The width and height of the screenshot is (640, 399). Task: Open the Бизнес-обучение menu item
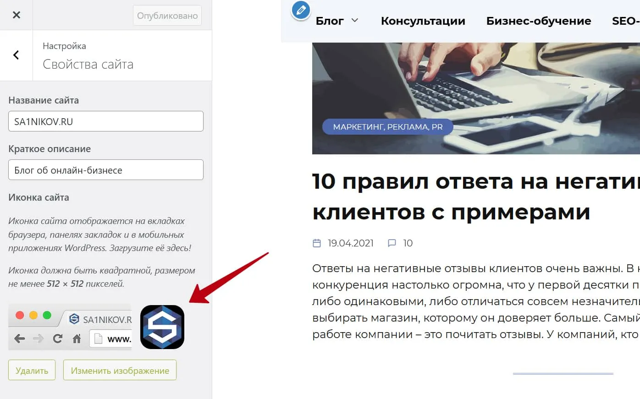pyautogui.click(x=539, y=21)
